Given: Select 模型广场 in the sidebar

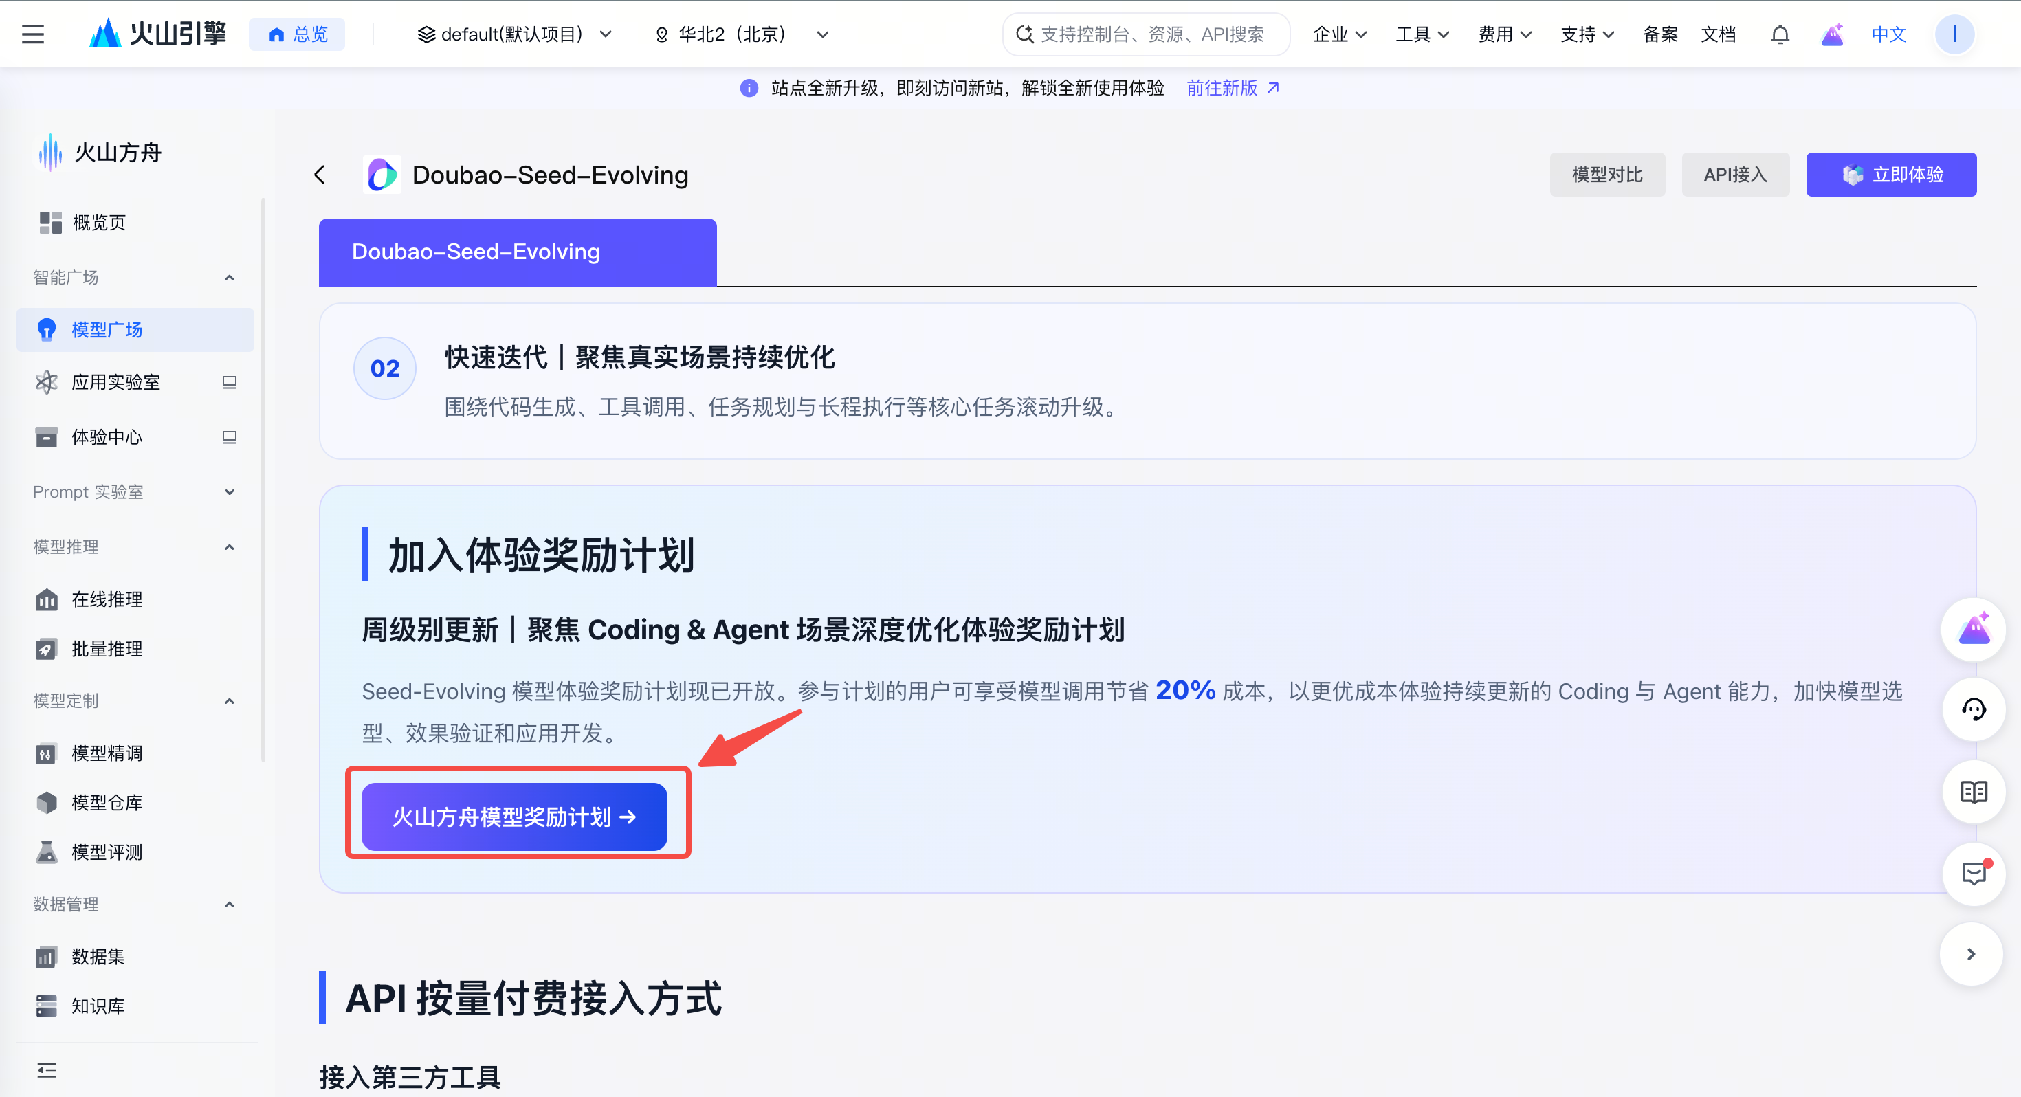Looking at the screenshot, I should tap(135, 329).
